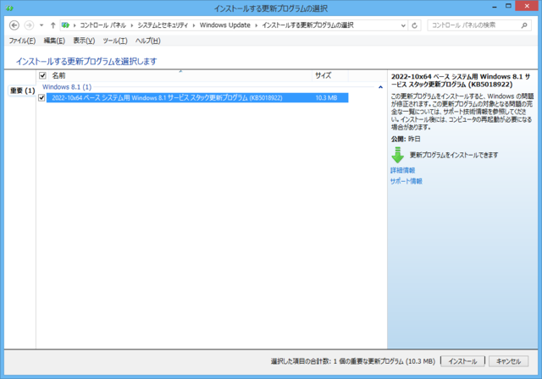Image resolution: width=542 pixels, height=379 pixels.
Task: Click the Windows Update icon in address bar
Action: (x=65, y=25)
